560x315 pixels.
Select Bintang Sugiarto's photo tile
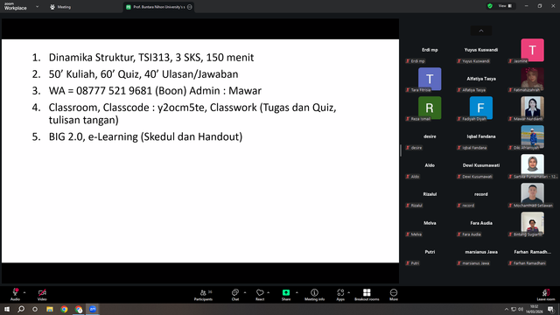pos(532,224)
